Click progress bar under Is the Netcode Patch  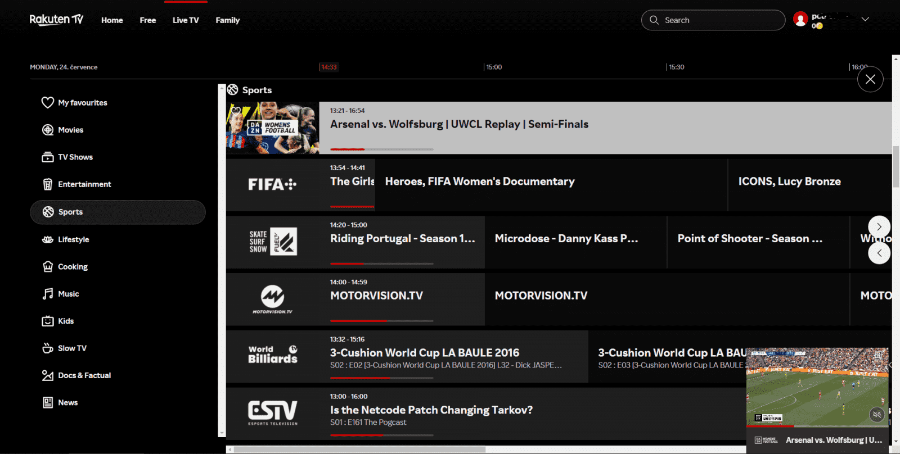(x=382, y=435)
